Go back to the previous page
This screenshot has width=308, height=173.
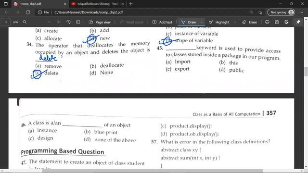[x=7, y=12]
